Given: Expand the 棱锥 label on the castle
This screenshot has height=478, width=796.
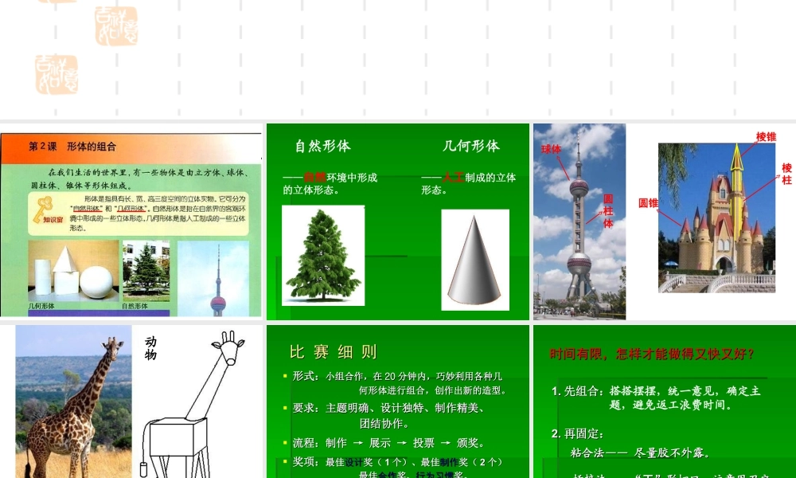Looking at the screenshot, I should 766,137.
